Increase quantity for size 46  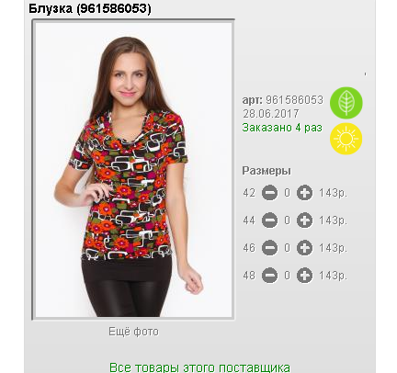tap(304, 248)
